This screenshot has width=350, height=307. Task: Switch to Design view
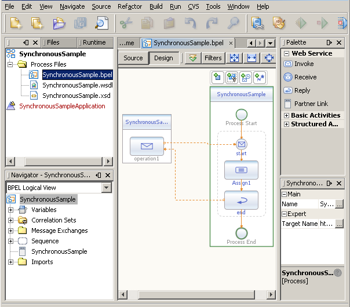(x=163, y=58)
